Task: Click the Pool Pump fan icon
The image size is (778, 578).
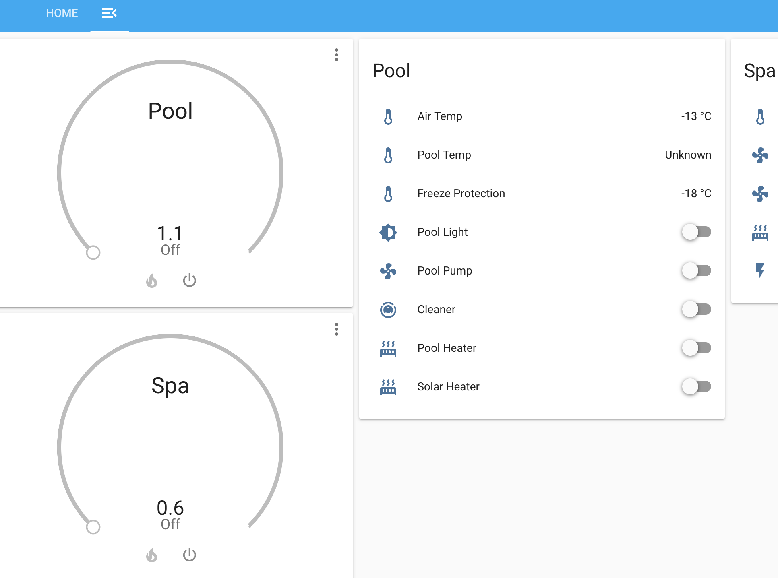Action: [x=388, y=270]
